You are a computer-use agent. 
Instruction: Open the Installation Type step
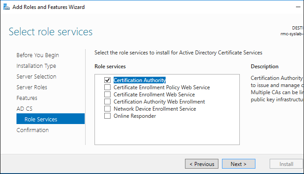click(36, 66)
